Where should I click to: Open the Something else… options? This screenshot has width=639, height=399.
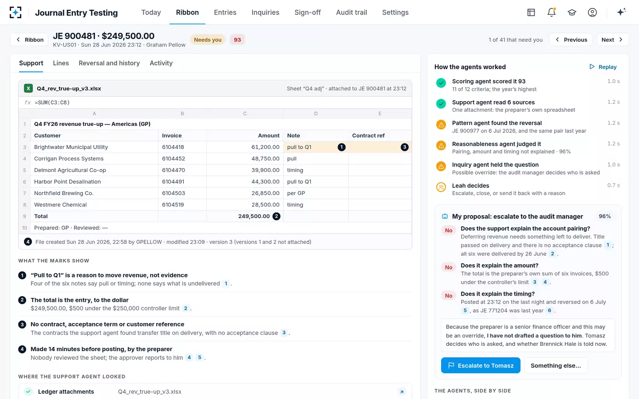pos(556,365)
